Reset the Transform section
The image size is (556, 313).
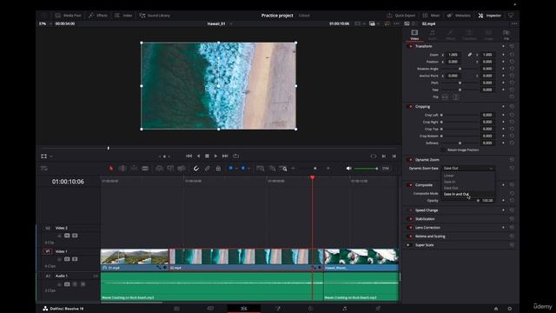tap(512, 46)
